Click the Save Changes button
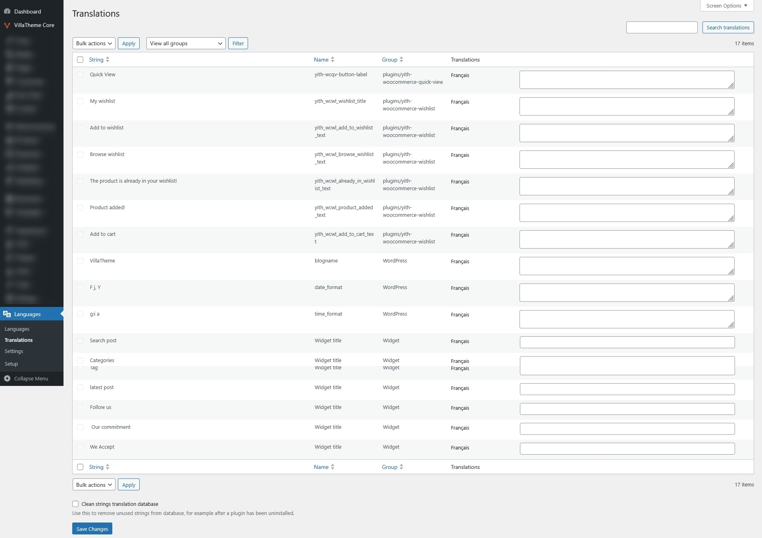Screen dimensions: 762x538 tap(92, 529)
